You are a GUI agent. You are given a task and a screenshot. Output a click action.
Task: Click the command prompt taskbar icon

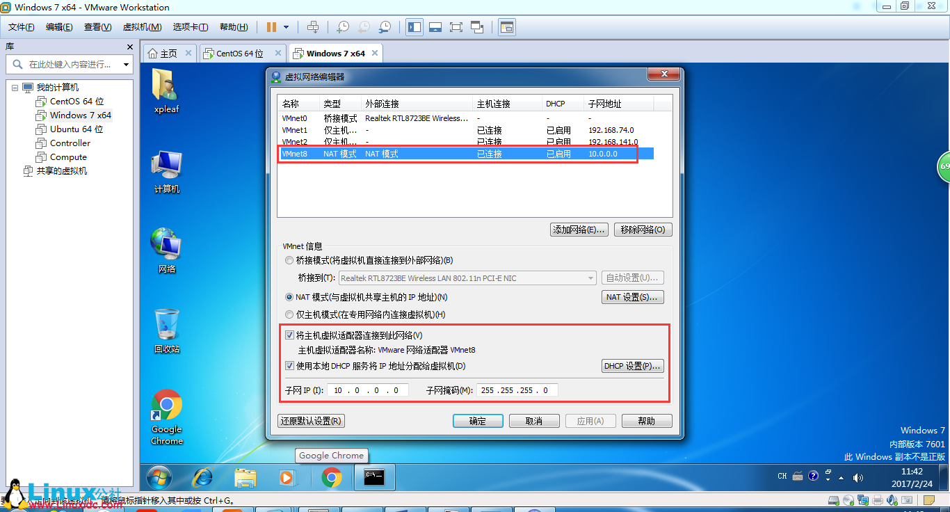(x=375, y=478)
